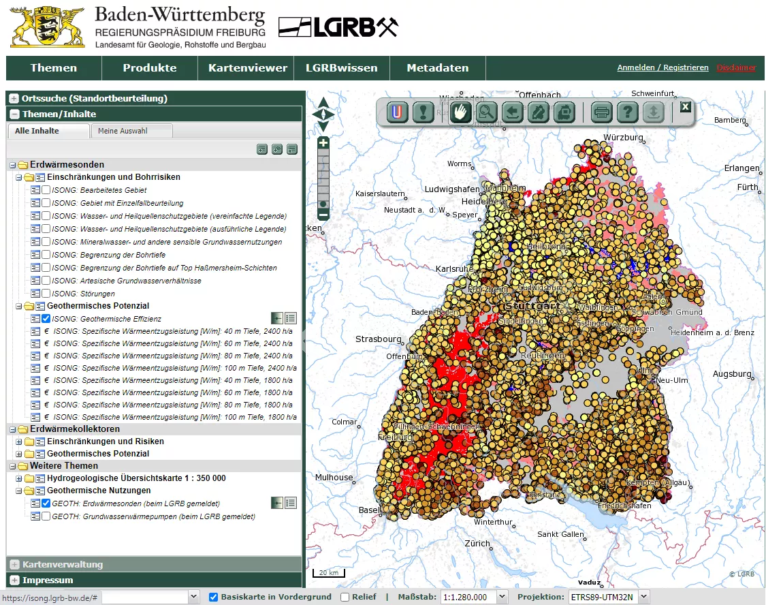
Task: Select the pan hand tool
Action: point(461,112)
